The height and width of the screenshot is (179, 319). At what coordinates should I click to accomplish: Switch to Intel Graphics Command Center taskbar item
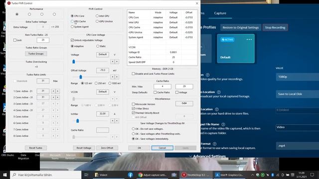click(229, 175)
